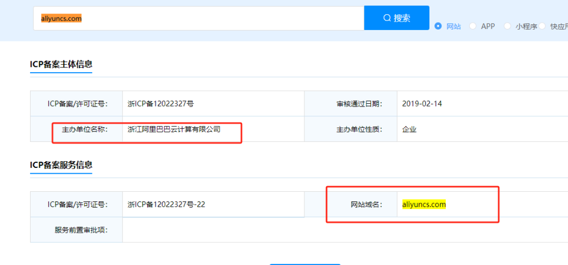The height and width of the screenshot is (265, 568).
Task: Click the date 2019-02-14
Action: (x=422, y=104)
